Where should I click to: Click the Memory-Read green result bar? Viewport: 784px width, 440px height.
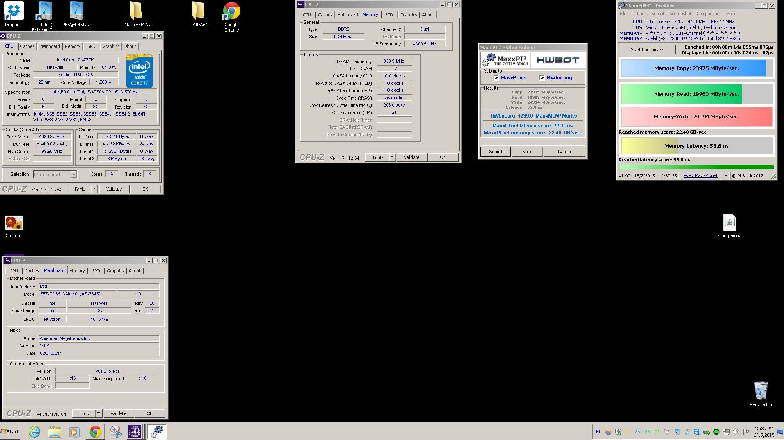point(696,94)
